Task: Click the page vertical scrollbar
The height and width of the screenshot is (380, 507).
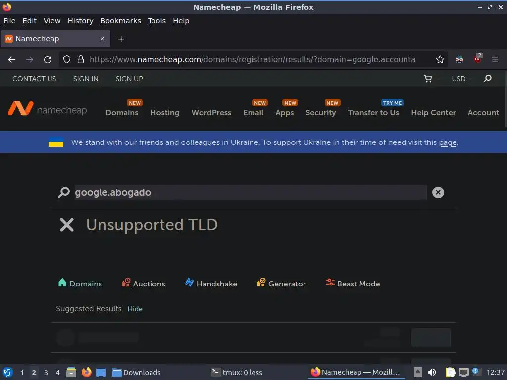Action: 506,99
